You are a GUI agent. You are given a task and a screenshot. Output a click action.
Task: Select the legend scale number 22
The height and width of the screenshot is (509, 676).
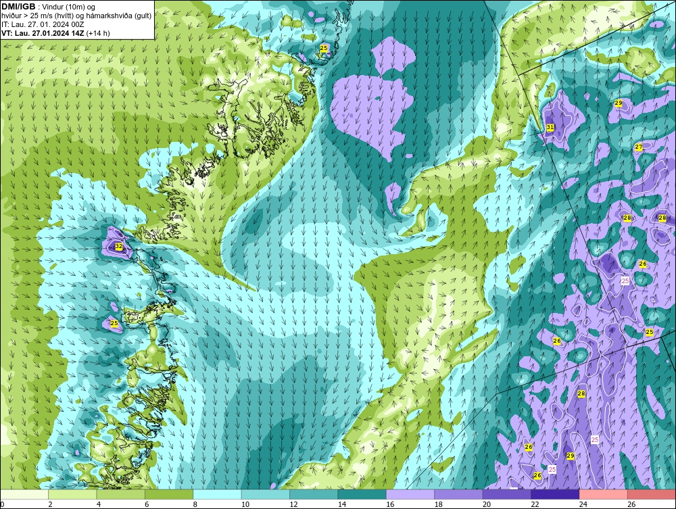pyautogui.click(x=535, y=504)
